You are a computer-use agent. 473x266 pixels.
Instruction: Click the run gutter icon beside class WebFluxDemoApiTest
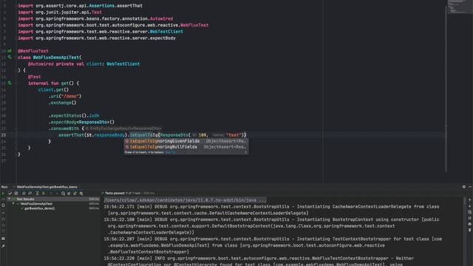pyautogui.click(x=10, y=58)
